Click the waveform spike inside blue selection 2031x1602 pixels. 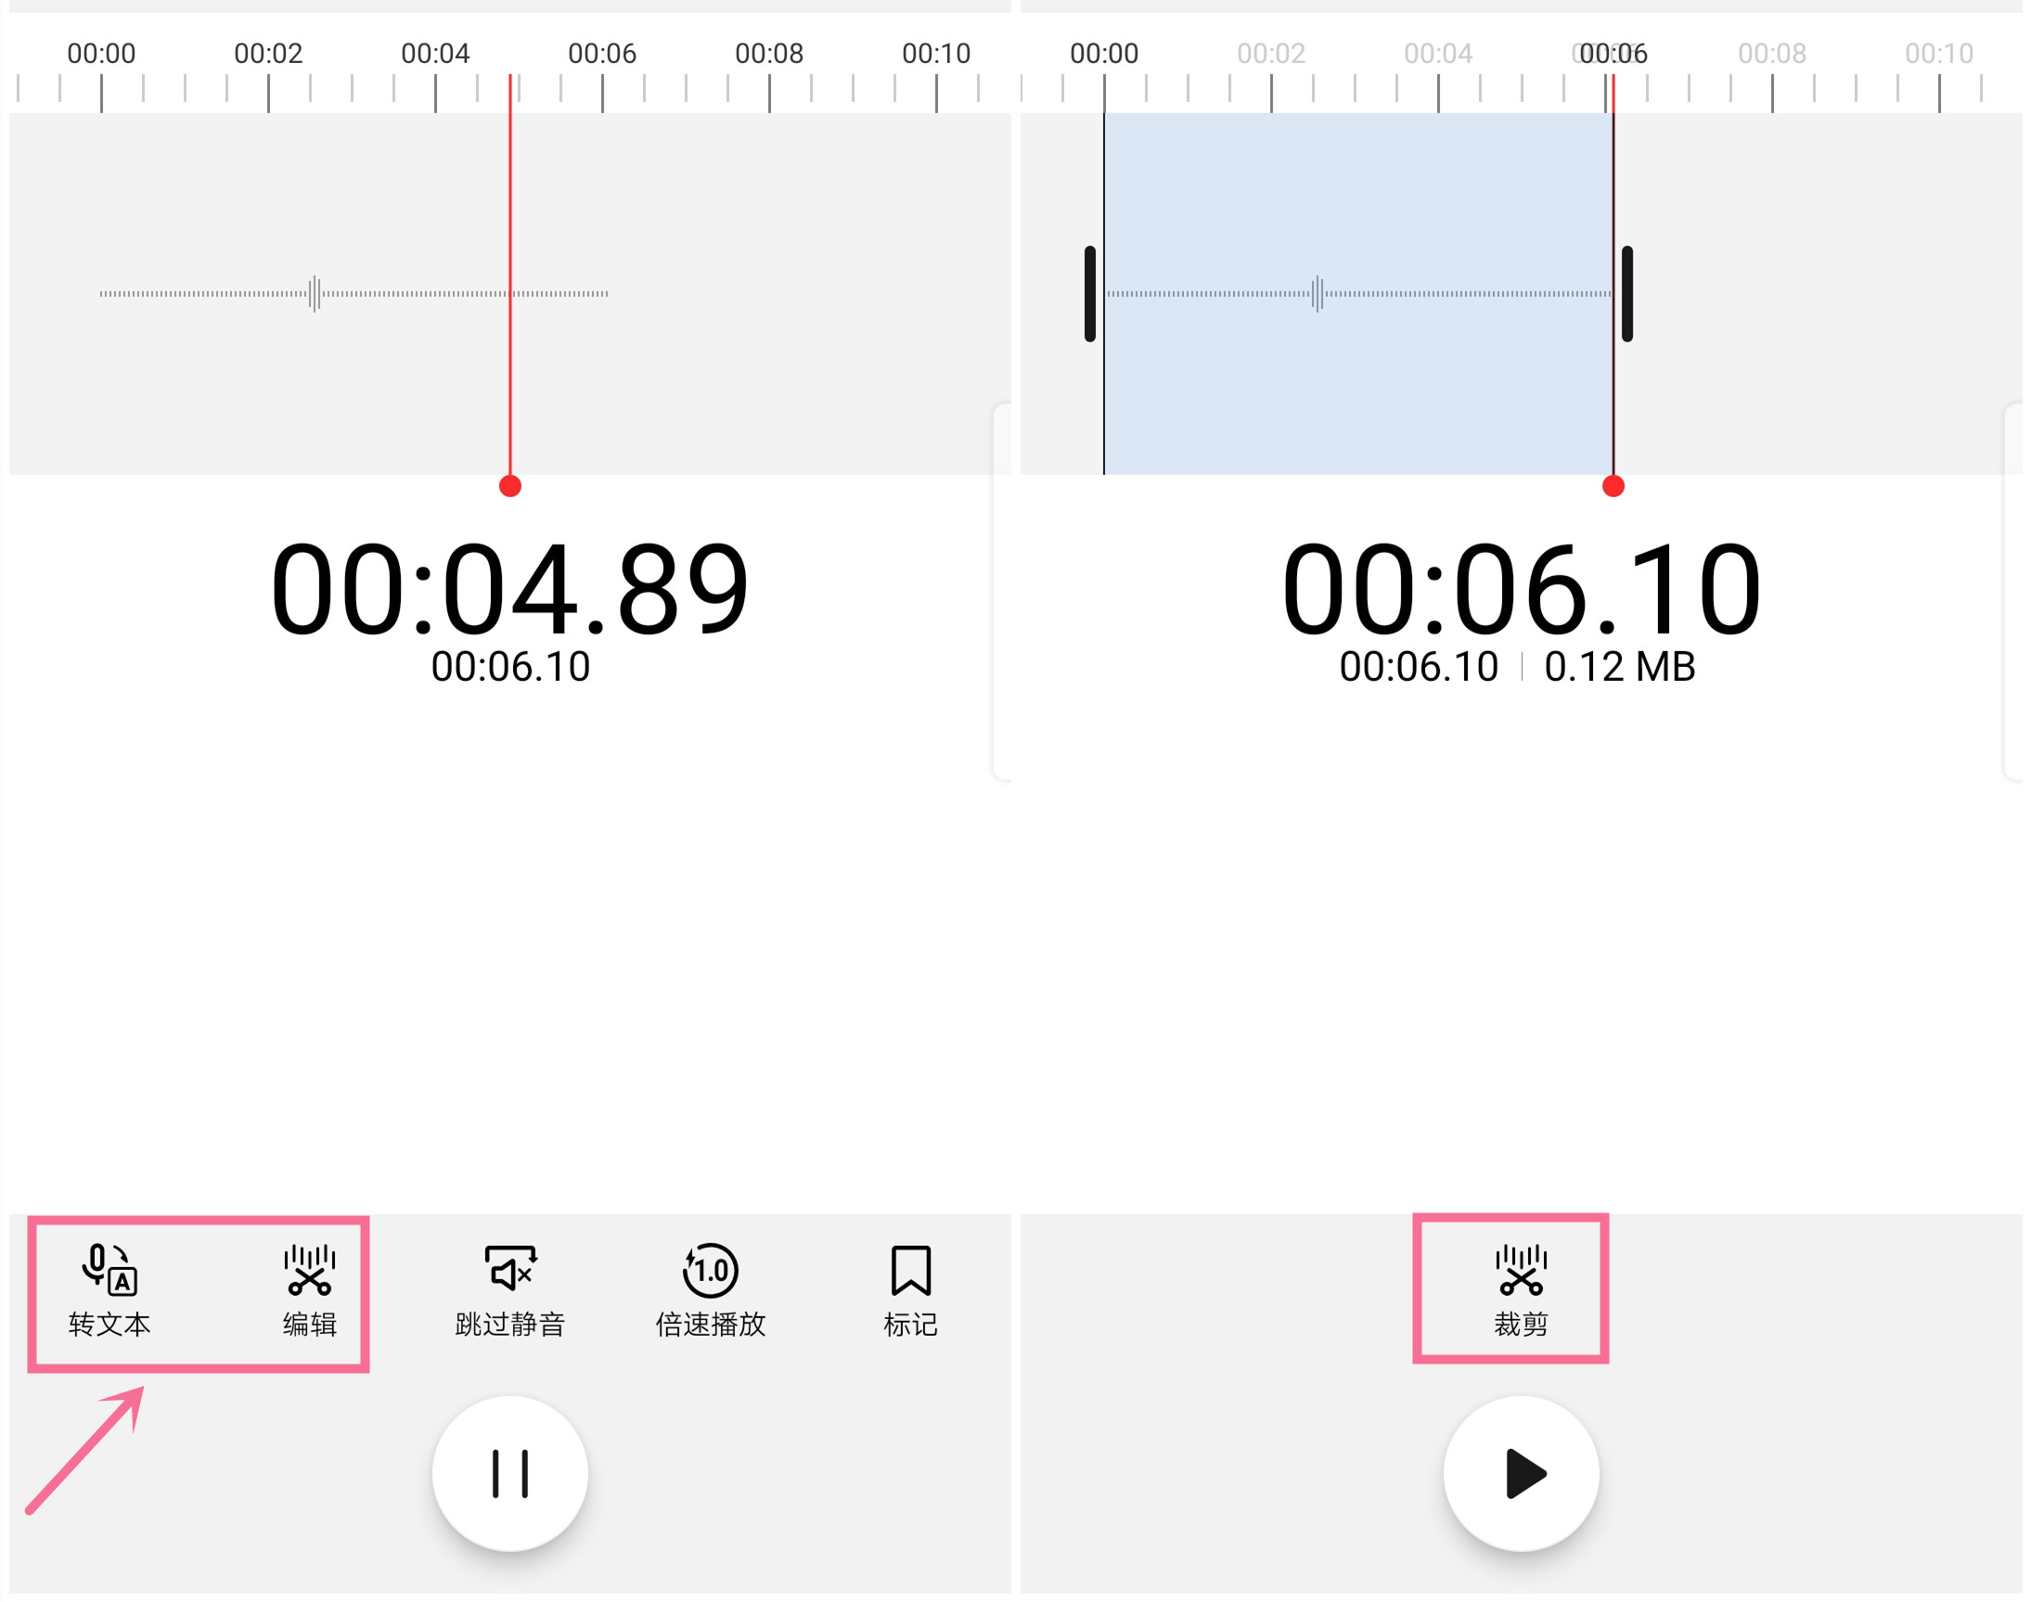pyautogui.click(x=1318, y=293)
